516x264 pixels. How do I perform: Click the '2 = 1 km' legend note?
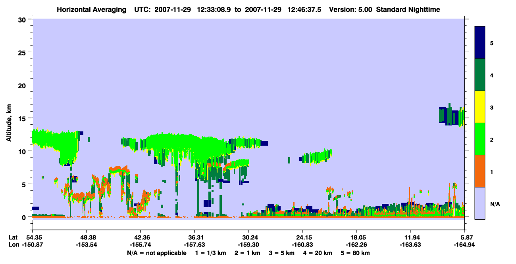247,253
